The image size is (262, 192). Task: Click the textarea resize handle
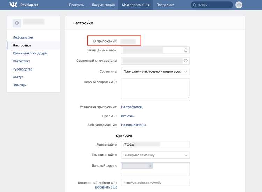[189, 98]
